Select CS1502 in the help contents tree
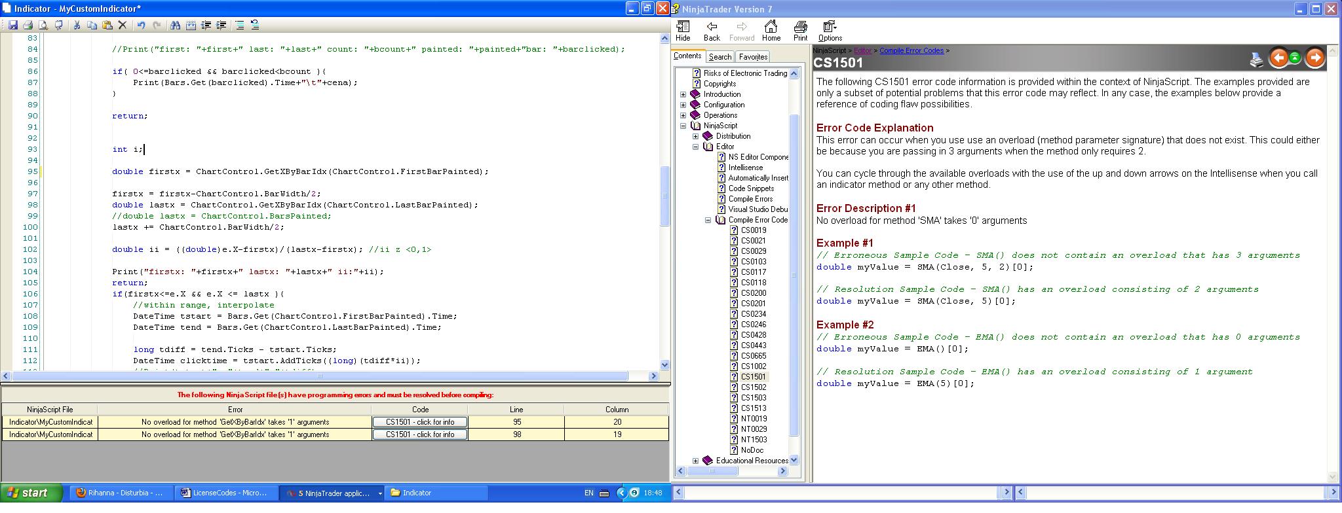This screenshot has width=1342, height=513. point(753,387)
